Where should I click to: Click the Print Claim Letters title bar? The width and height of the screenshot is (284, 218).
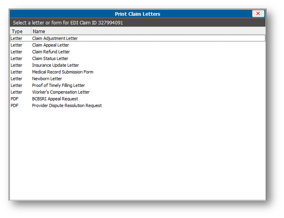click(137, 14)
